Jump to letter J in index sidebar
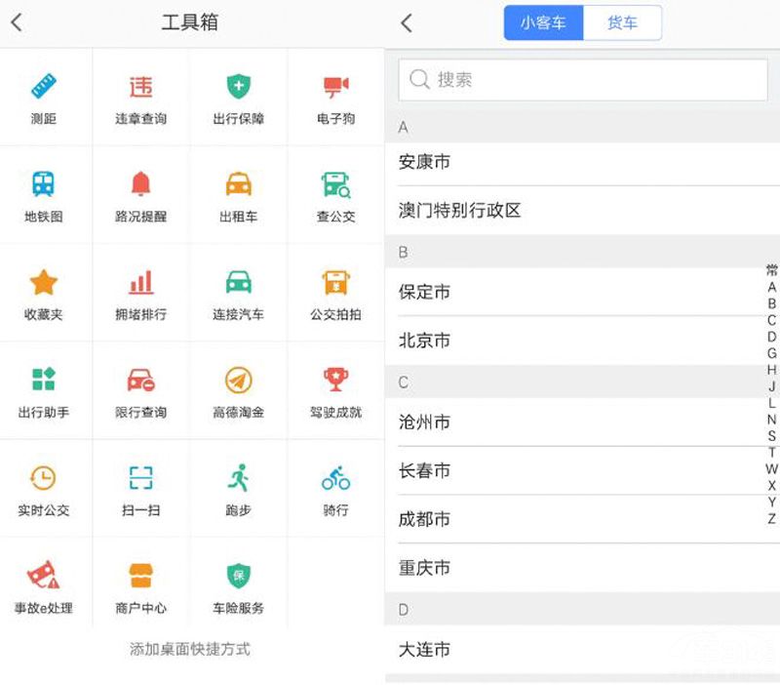The height and width of the screenshot is (685, 780). (x=771, y=386)
